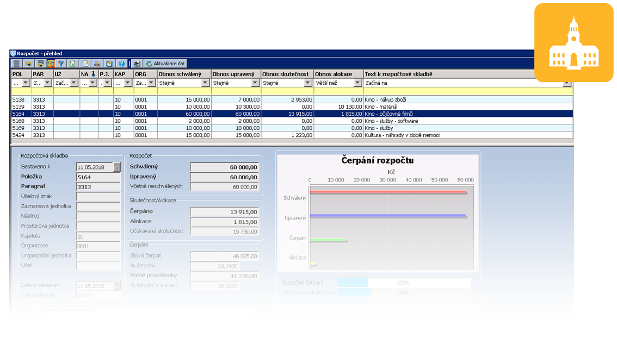Click the yellow filter input row under POL
This screenshot has height=339, width=617.
click(x=21, y=91)
